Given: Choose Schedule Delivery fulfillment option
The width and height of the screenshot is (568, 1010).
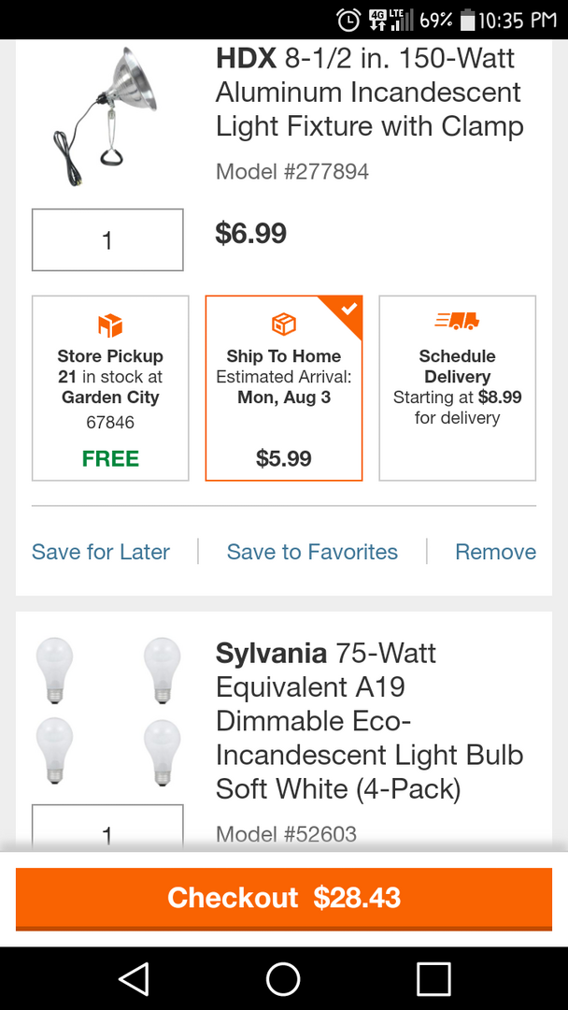Looking at the screenshot, I should coord(457,388).
